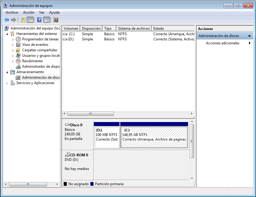
Task: Sort by the Volumen column header
Action: click(x=71, y=29)
